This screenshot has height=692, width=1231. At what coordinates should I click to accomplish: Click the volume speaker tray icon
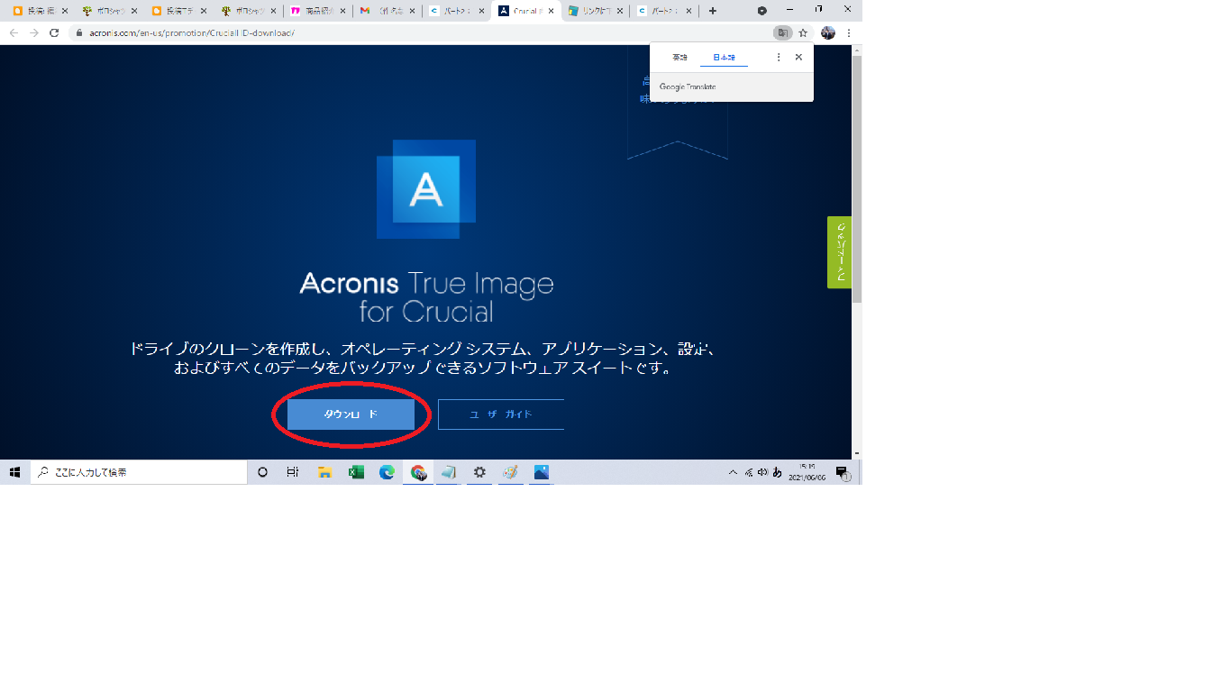coord(762,472)
